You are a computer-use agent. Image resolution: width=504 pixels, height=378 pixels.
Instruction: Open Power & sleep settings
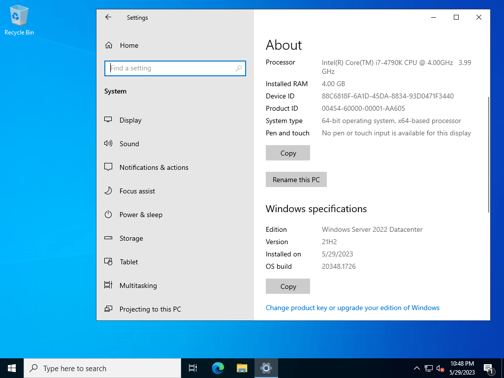[133, 215]
